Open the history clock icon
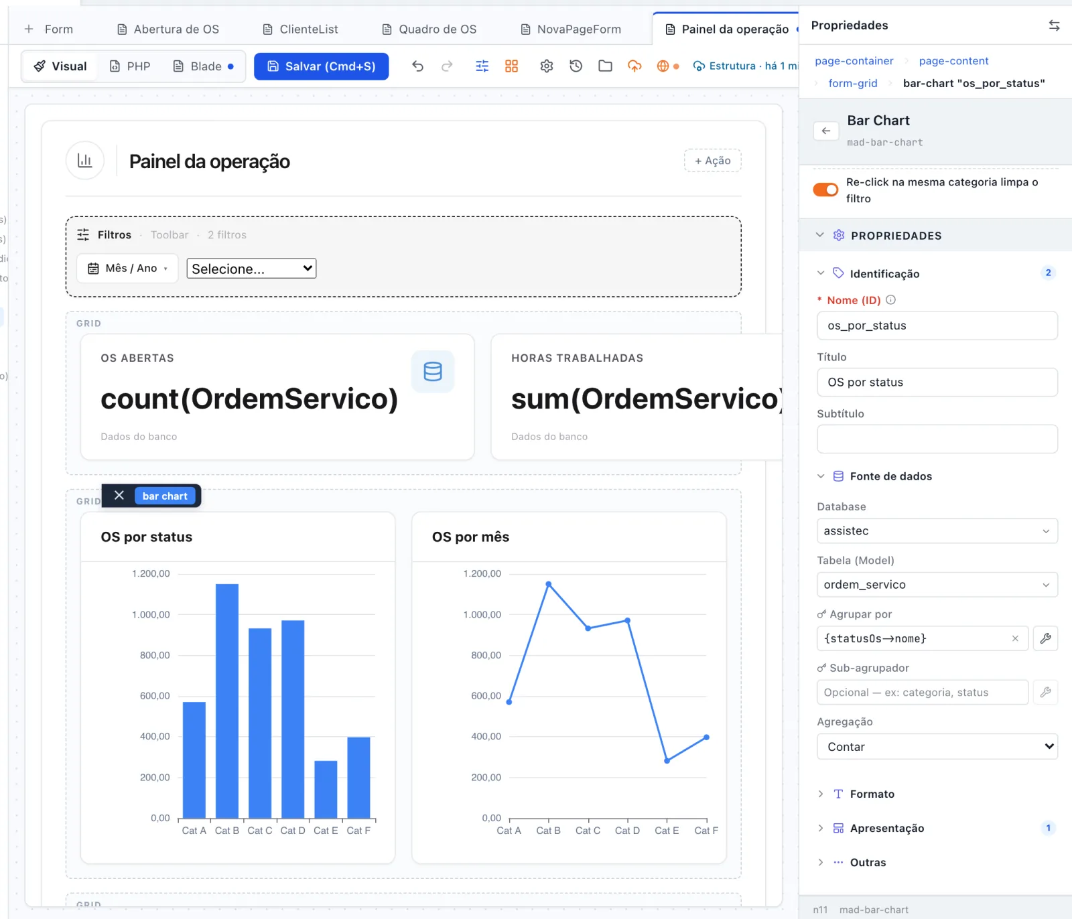The height and width of the screenshot is (919, 1072). (x=576, y=66)
